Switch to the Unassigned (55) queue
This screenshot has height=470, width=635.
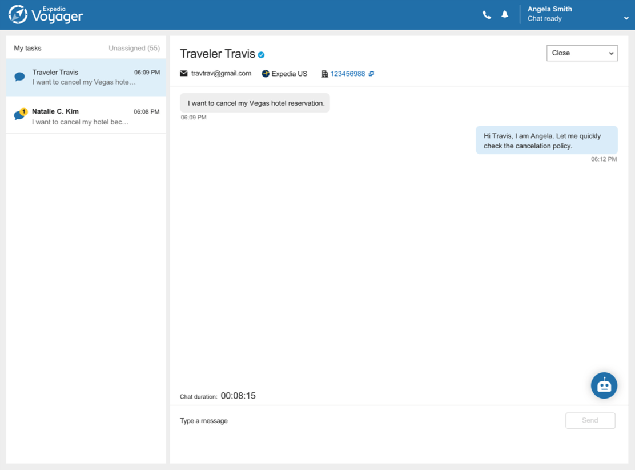pos(134,48)
